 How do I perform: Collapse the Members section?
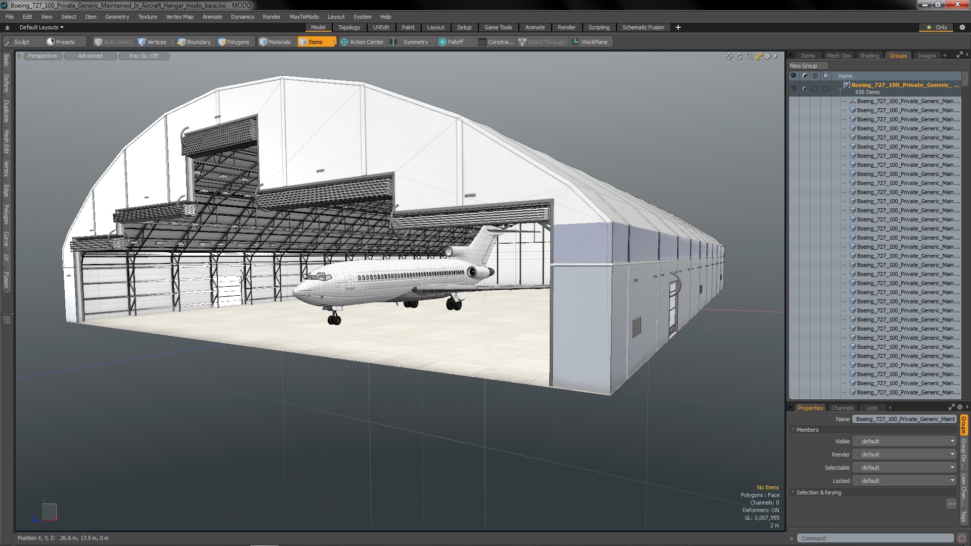click(793, 430)
